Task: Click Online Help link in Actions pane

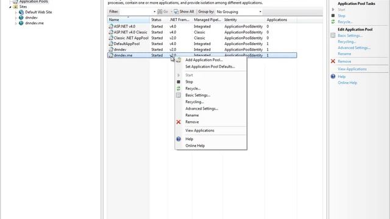Action: (347, 83)
